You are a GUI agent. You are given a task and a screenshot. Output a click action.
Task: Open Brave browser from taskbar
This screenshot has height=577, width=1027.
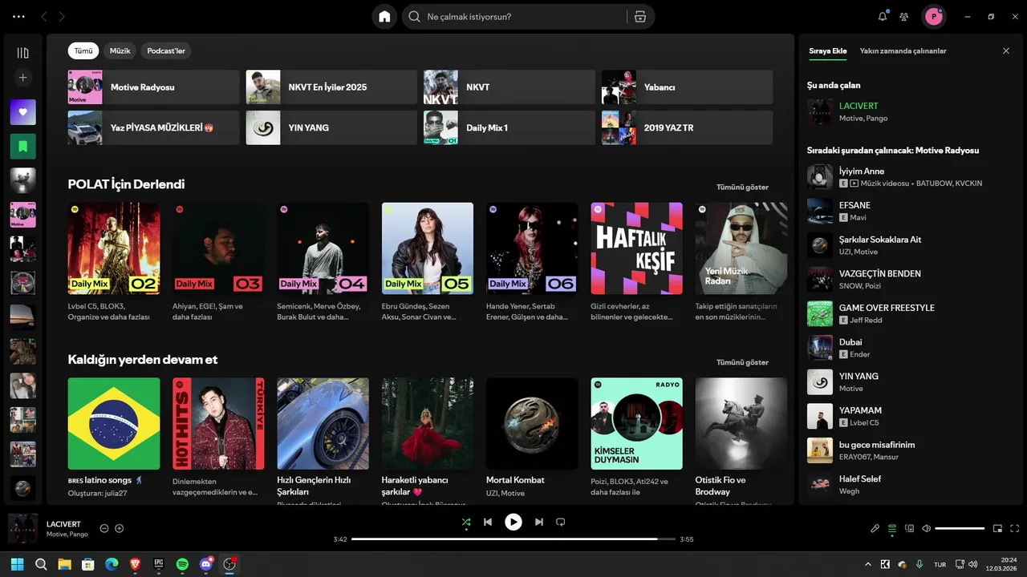coord(135,564)
